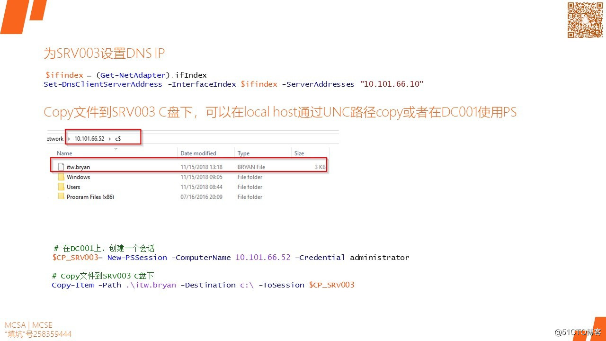This screenshot has width=606, height=341.
Task: Click the BRYAN File type cell
Action: coord(251,167)
